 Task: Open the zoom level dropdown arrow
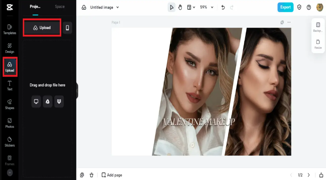tap(212, 7)
